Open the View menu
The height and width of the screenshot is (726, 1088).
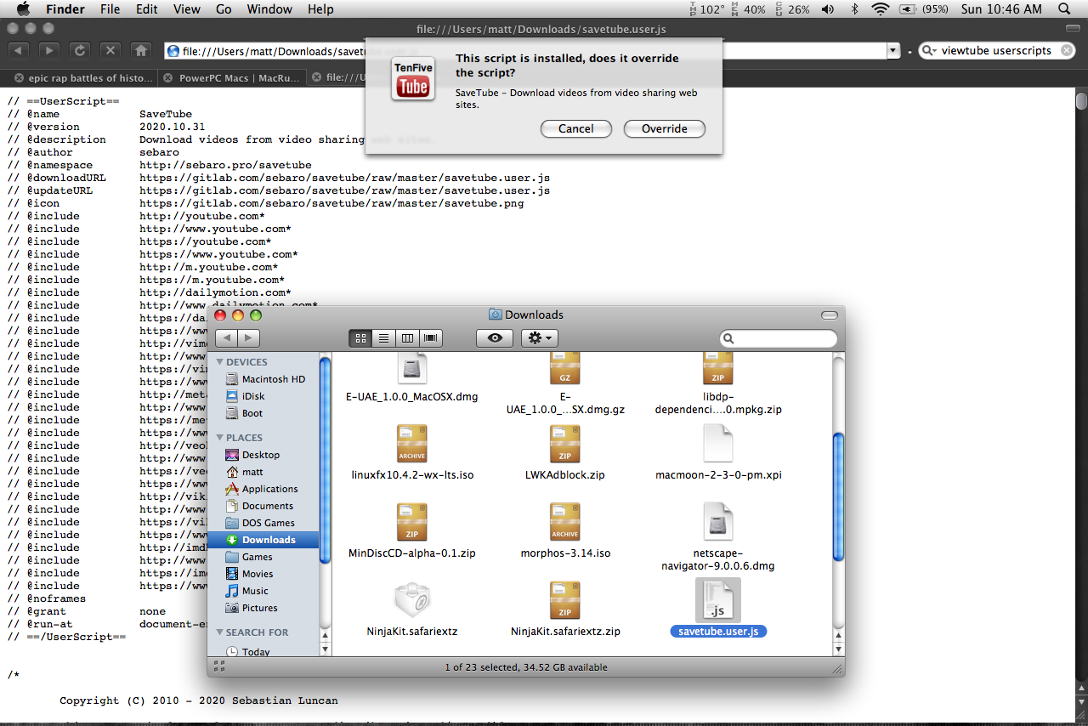tap(186, 9)
